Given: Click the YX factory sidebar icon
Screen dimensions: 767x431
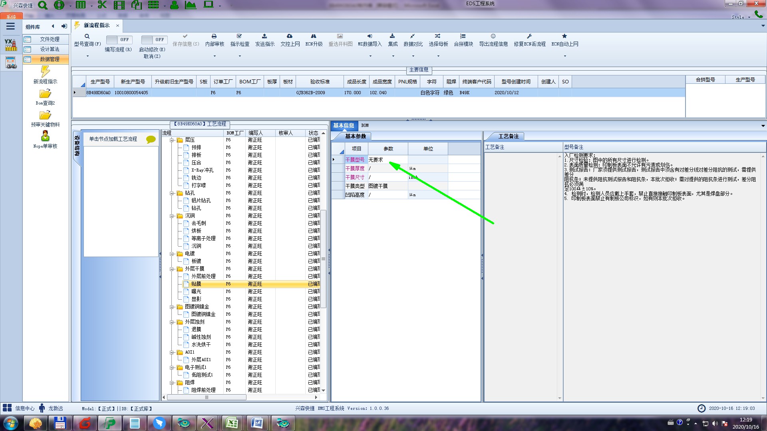Looking at the screenshot, I should coord(11,45).
